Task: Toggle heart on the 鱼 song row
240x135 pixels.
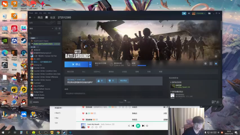Action: (x=83, y=113)
